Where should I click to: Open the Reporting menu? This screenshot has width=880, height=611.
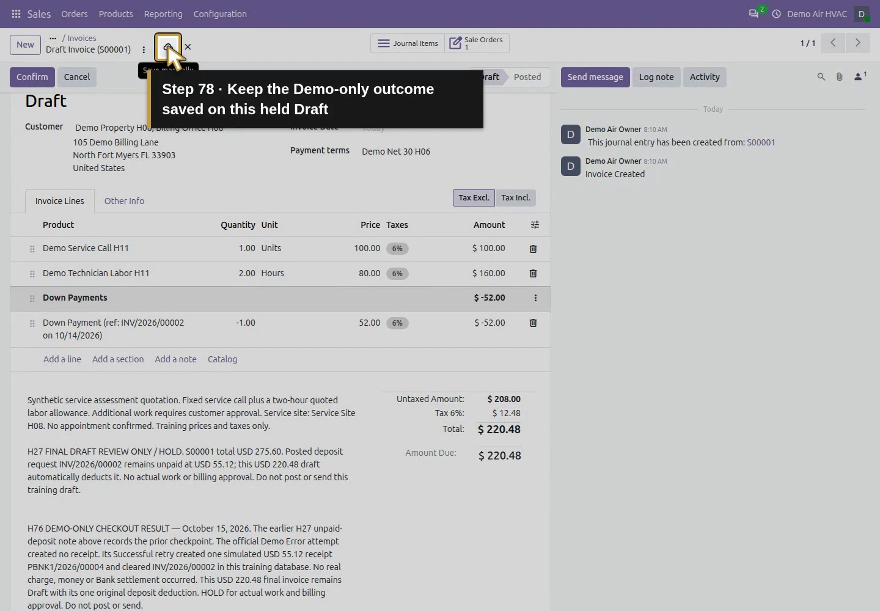pyautogui.click(x=163, y=13)
